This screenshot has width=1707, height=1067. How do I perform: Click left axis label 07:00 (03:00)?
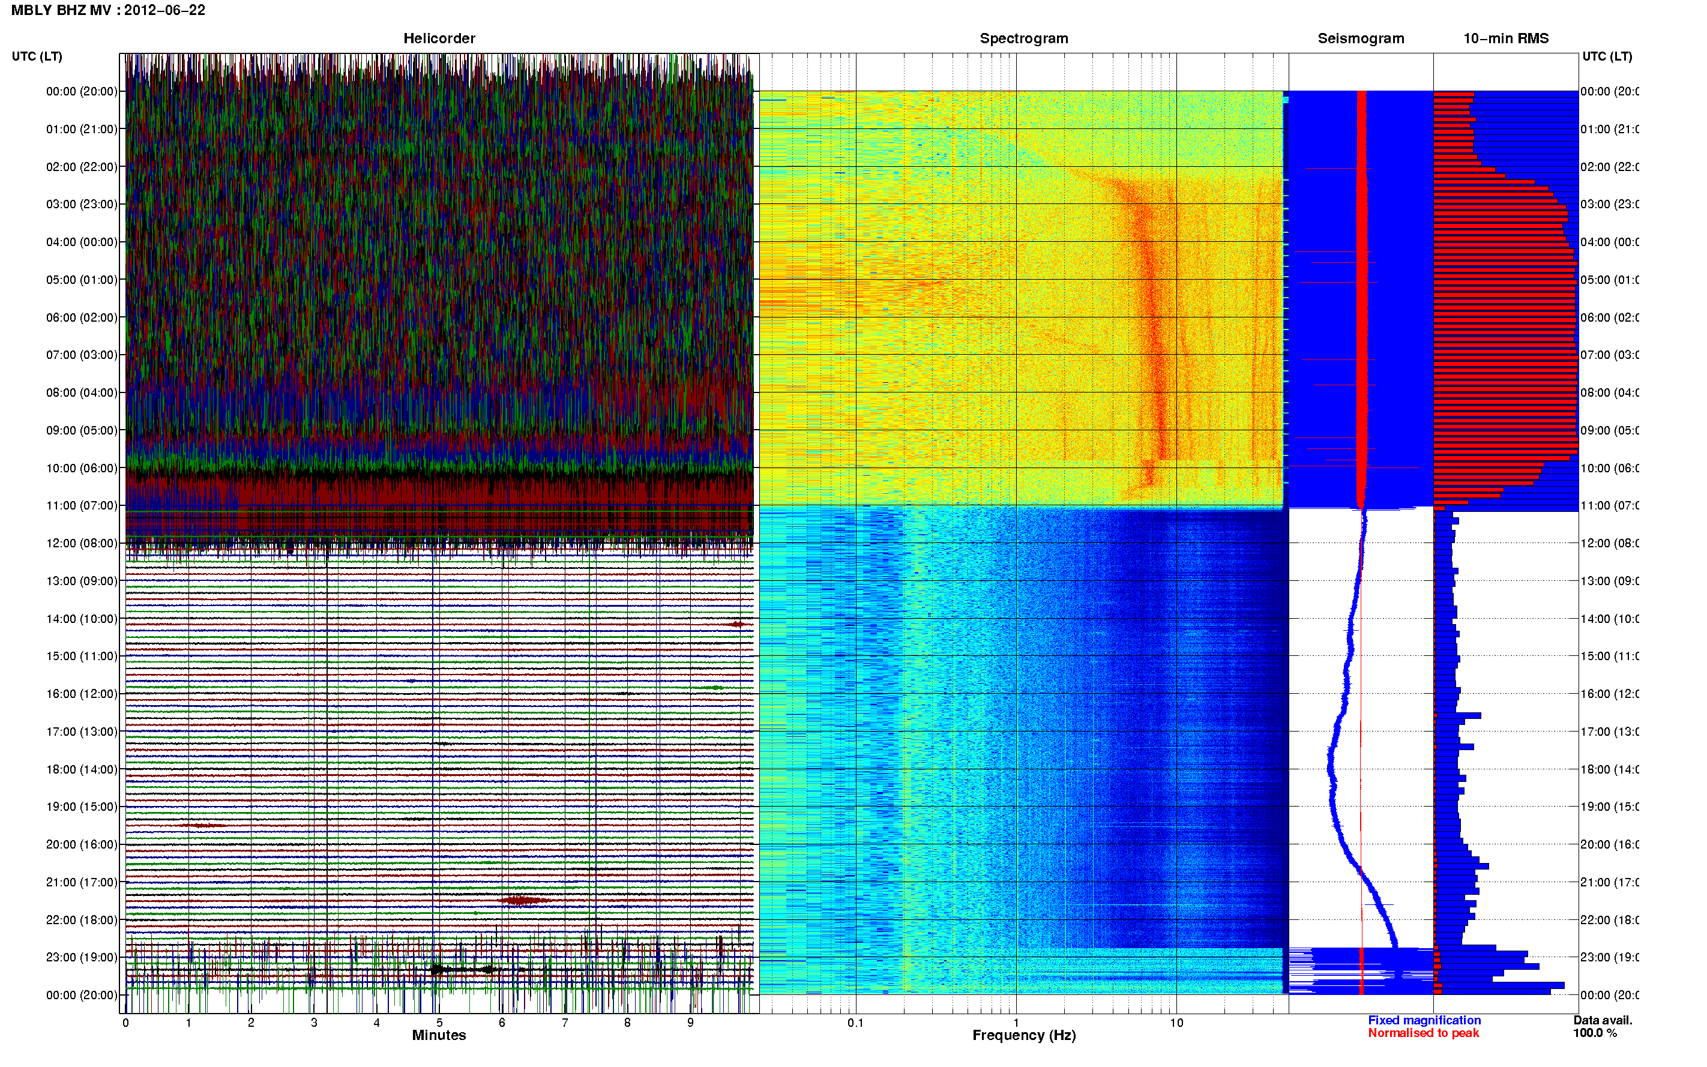[x=82, y=354]
